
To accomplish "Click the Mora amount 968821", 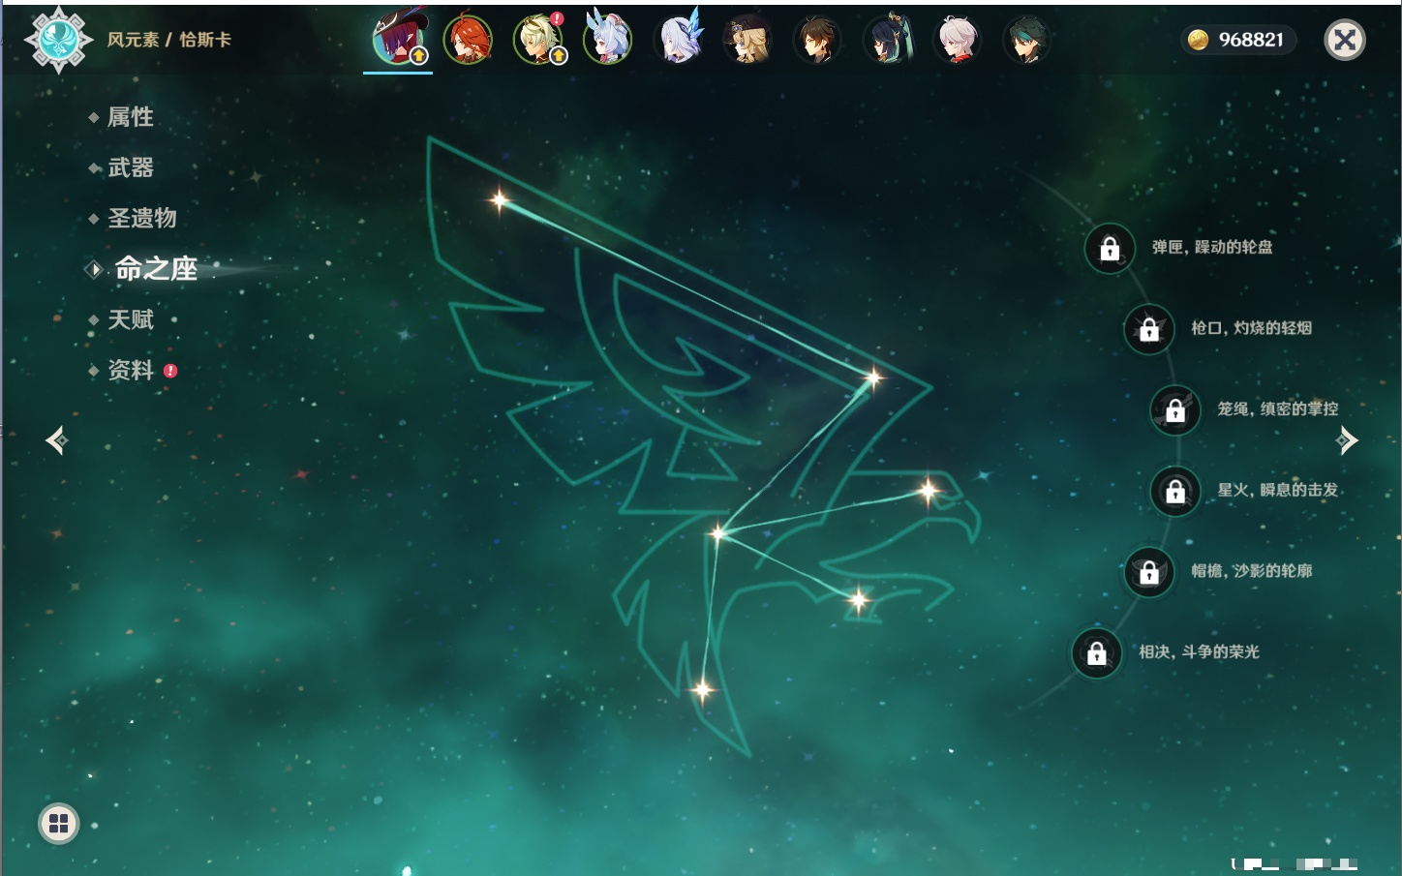I will (1251, 40).
